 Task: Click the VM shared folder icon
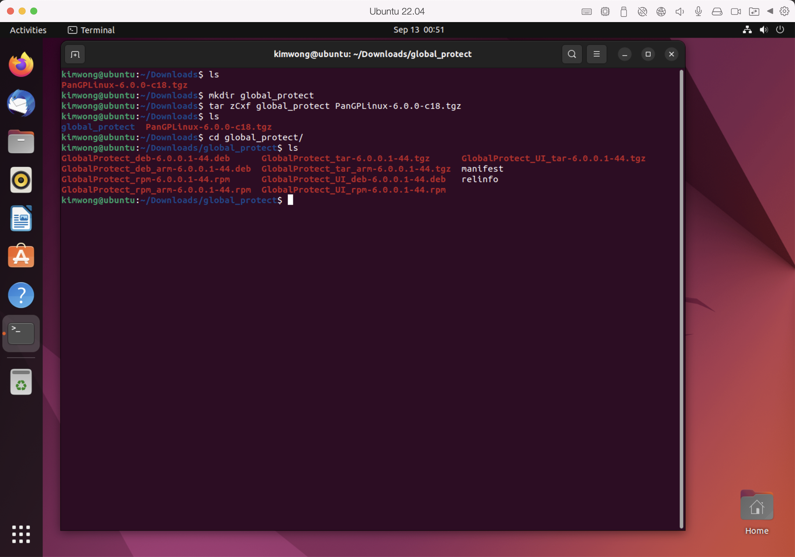754,11
